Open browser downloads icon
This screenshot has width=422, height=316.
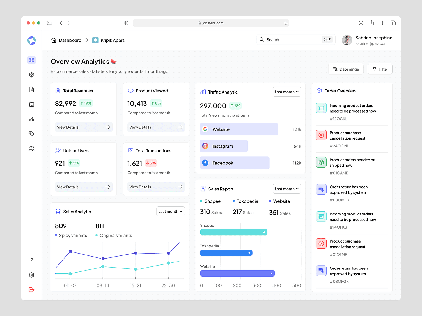(x=361, y=23)
